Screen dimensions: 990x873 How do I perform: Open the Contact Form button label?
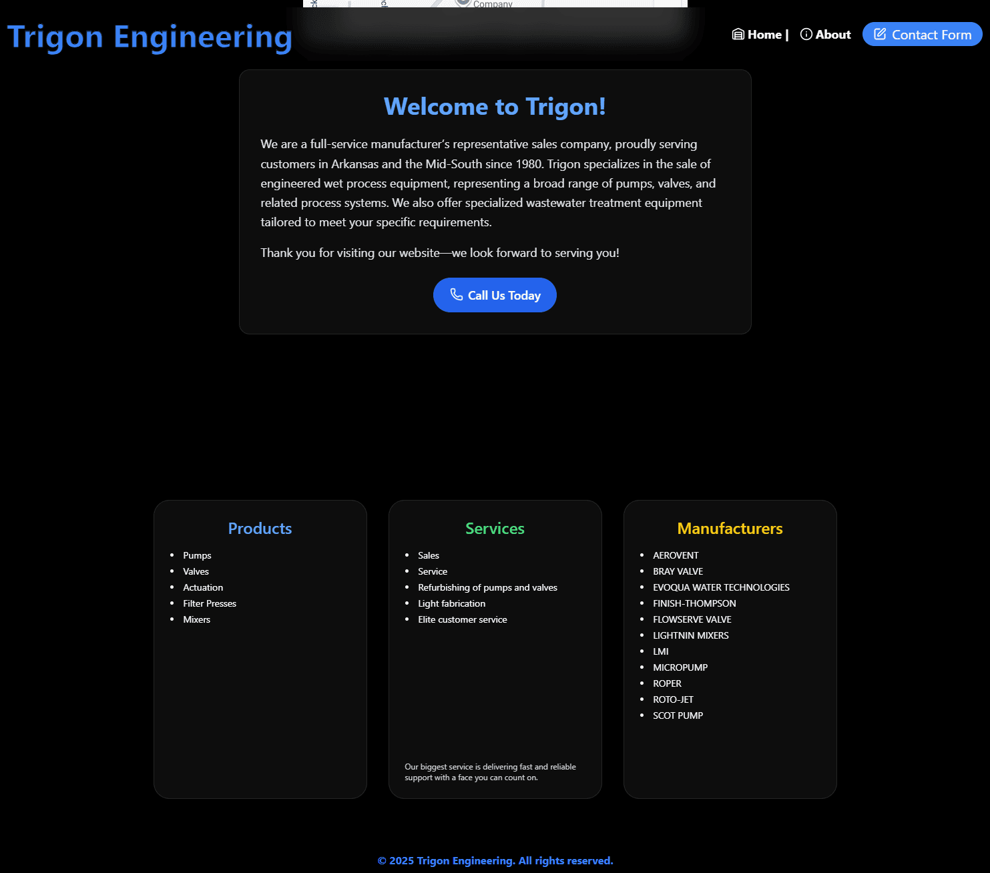(931, 35)
